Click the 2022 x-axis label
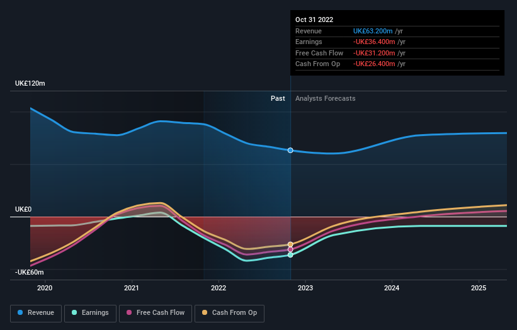Image resolution: width=517 pixels, height=330 pixels. (219, 288)
